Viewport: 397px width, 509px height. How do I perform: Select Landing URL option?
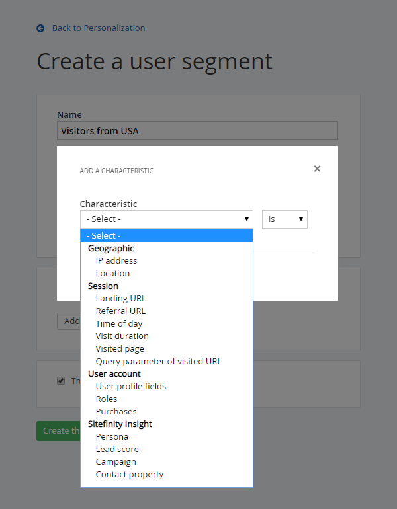(120, 299)
